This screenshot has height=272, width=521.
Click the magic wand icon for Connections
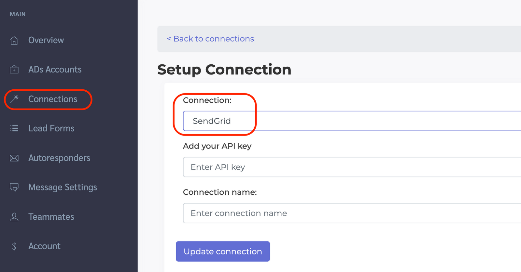coord(14,99)
